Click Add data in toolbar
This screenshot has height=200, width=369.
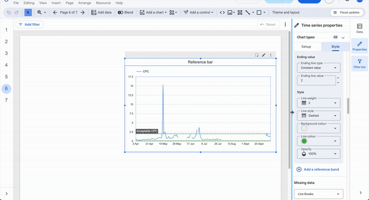(101, 12)
